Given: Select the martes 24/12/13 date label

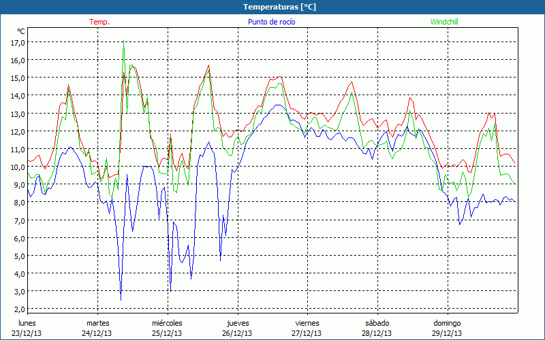Looking at the screenshot, I should [x=97, y=328].
